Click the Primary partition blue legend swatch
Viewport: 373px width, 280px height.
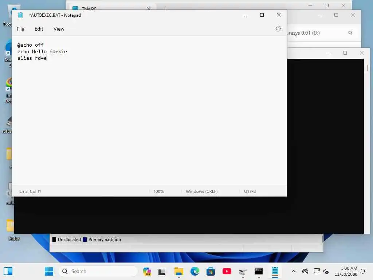[x=85, y=240]
